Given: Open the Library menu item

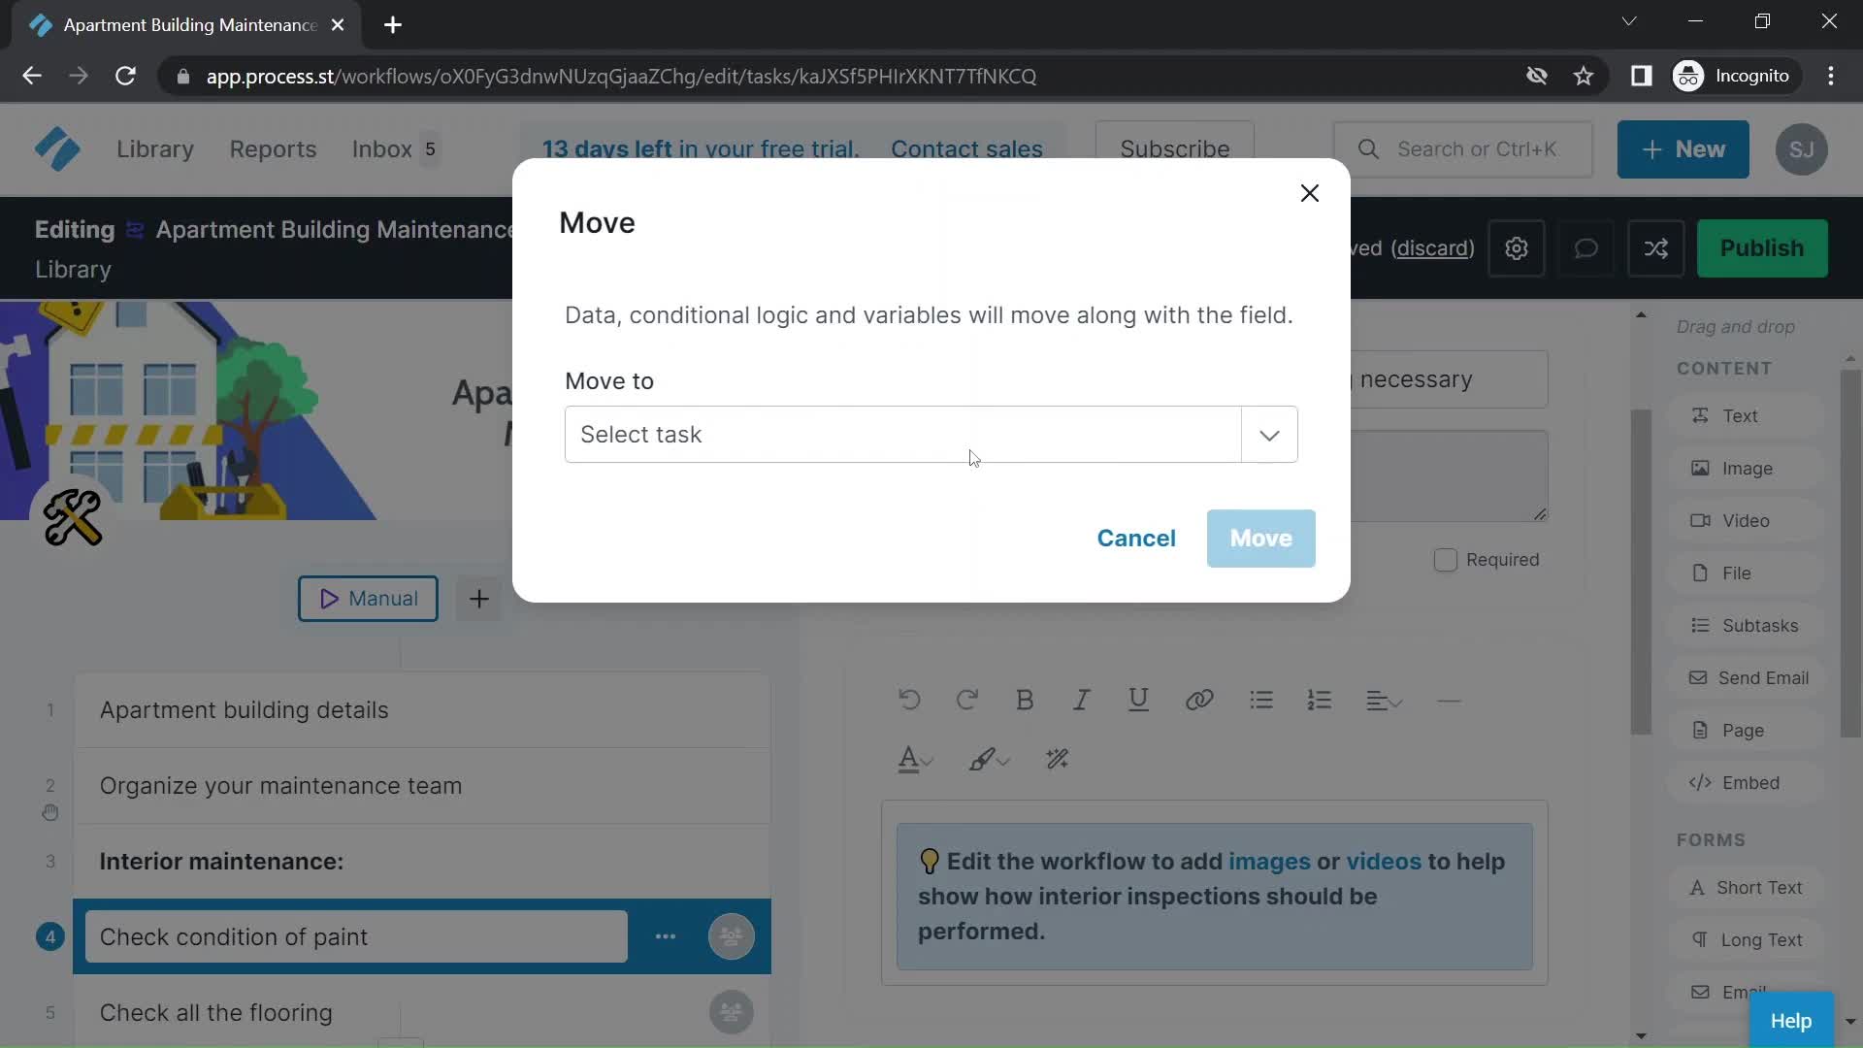Looking at the screenshot, I should 155,149.
